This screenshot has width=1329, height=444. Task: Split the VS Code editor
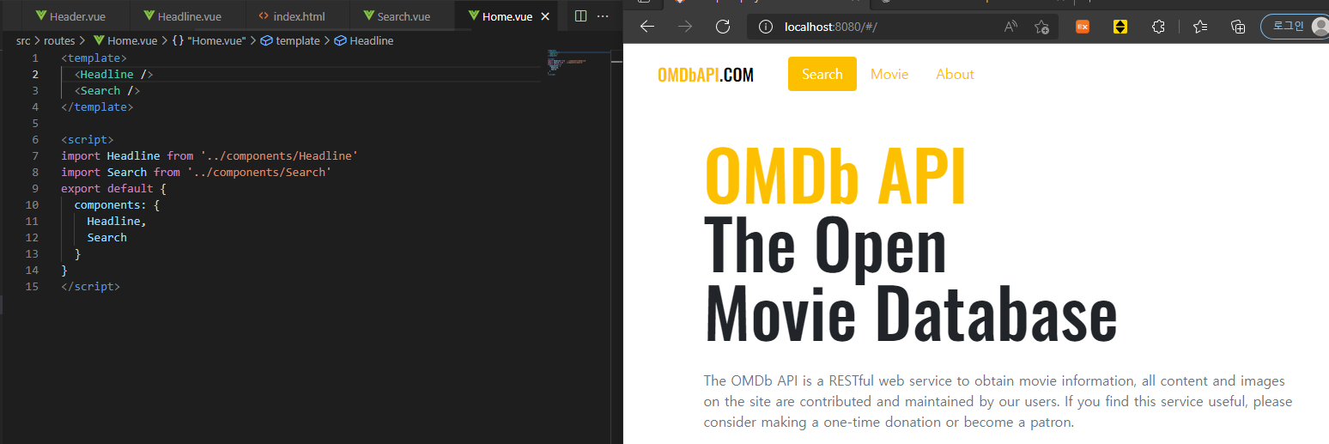coord(580,16)
